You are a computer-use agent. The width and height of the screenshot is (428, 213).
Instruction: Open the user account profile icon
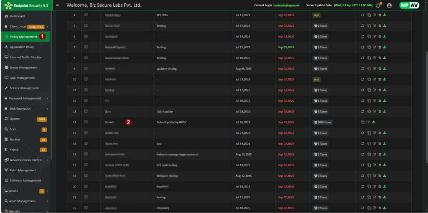(x=389, y=5)
